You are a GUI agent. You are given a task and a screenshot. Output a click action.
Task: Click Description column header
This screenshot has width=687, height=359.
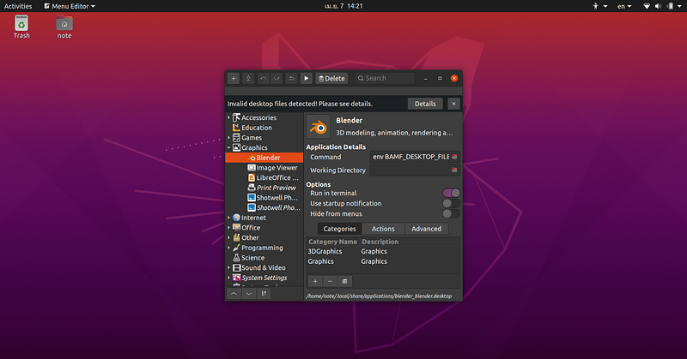[380, 242]
